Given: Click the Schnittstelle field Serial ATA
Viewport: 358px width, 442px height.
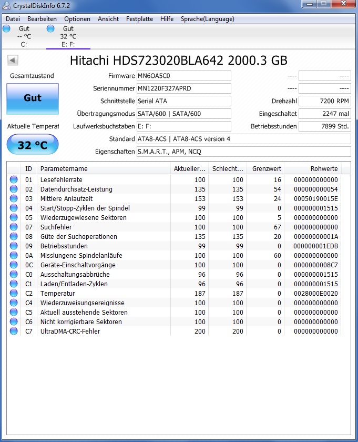Looking at the screenshot, I should click(x=184, y=101).
